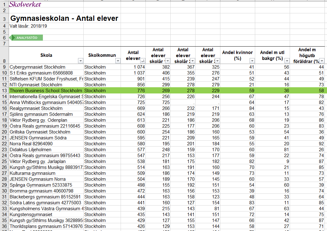Viewport: 327px width, 231px height.
Task: Select row header 9
Action: [x=4, y=67]
